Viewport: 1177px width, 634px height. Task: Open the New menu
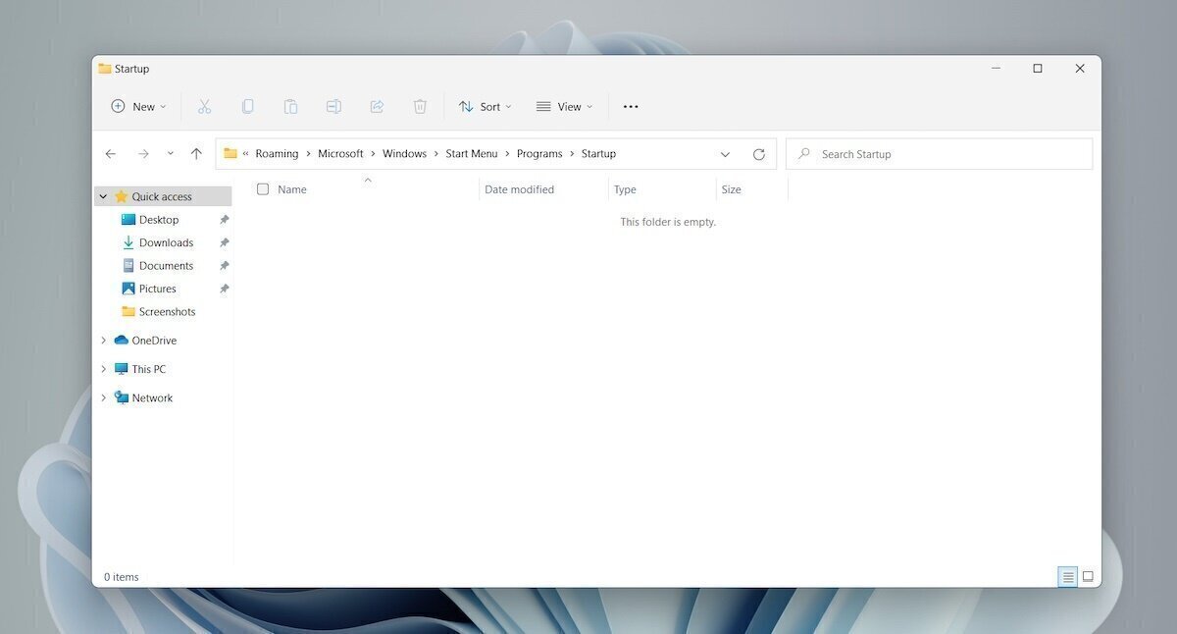137,106
